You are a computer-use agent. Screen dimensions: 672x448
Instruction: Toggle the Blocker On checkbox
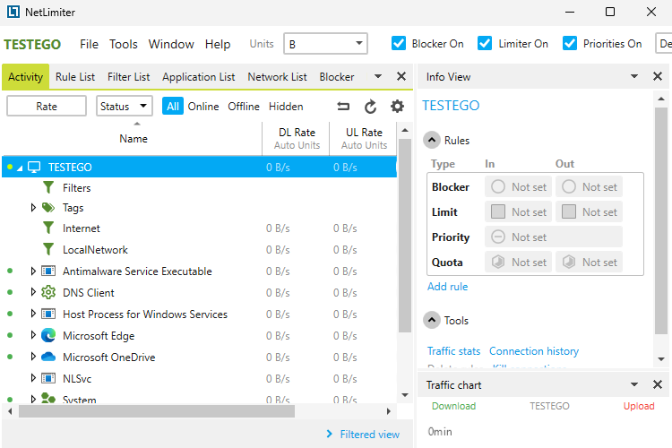point(399,44)
